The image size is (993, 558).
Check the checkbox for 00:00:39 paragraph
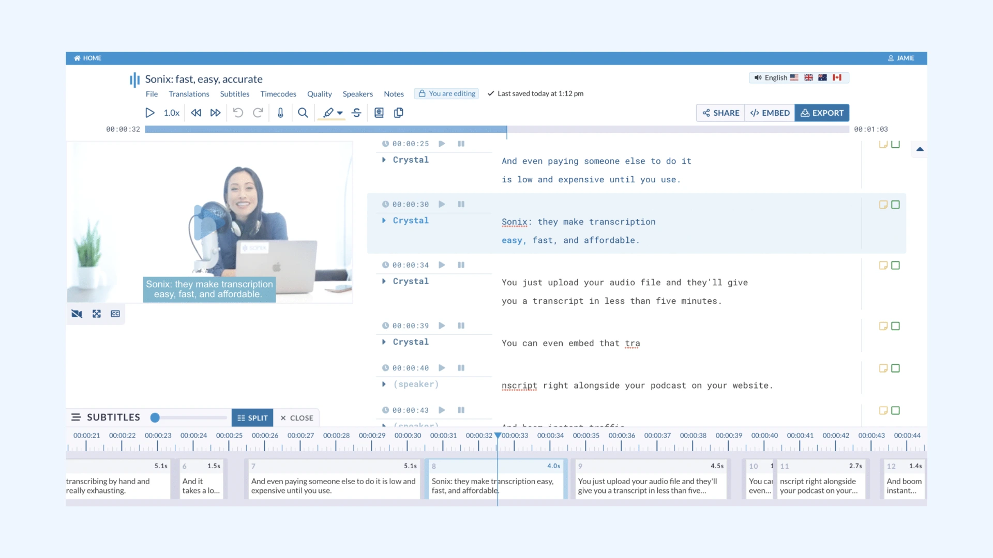[896, 326]
